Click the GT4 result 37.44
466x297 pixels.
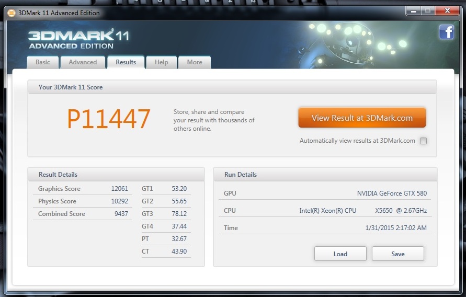tap(179, 226)
